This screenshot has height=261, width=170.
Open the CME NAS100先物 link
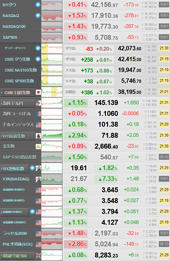click(x=21, y=70)
